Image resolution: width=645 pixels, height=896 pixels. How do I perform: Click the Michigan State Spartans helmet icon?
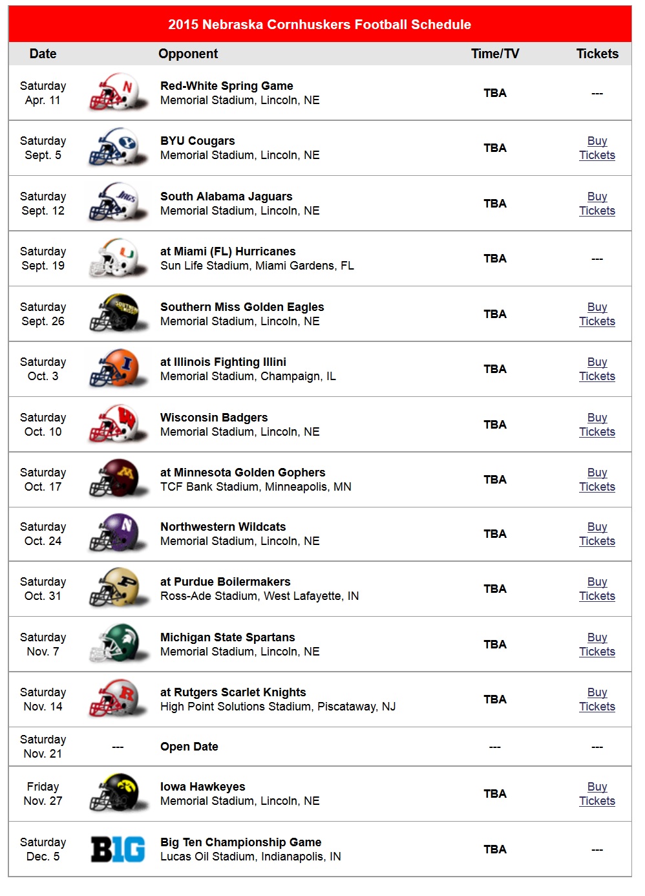pyautogui.click(x=118, y=645)
